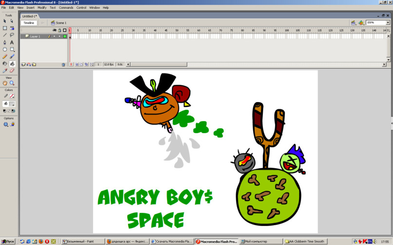393x245 pixels.
Task: Delete layer using trash icon
Action: (63, 64)
